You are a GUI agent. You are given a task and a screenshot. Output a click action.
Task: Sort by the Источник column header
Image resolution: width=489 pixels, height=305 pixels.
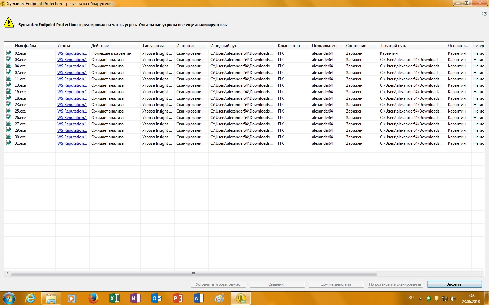(191, 46)
